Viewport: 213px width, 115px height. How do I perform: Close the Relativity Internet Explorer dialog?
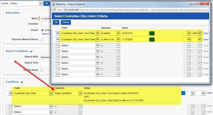(x=205, y=3)
